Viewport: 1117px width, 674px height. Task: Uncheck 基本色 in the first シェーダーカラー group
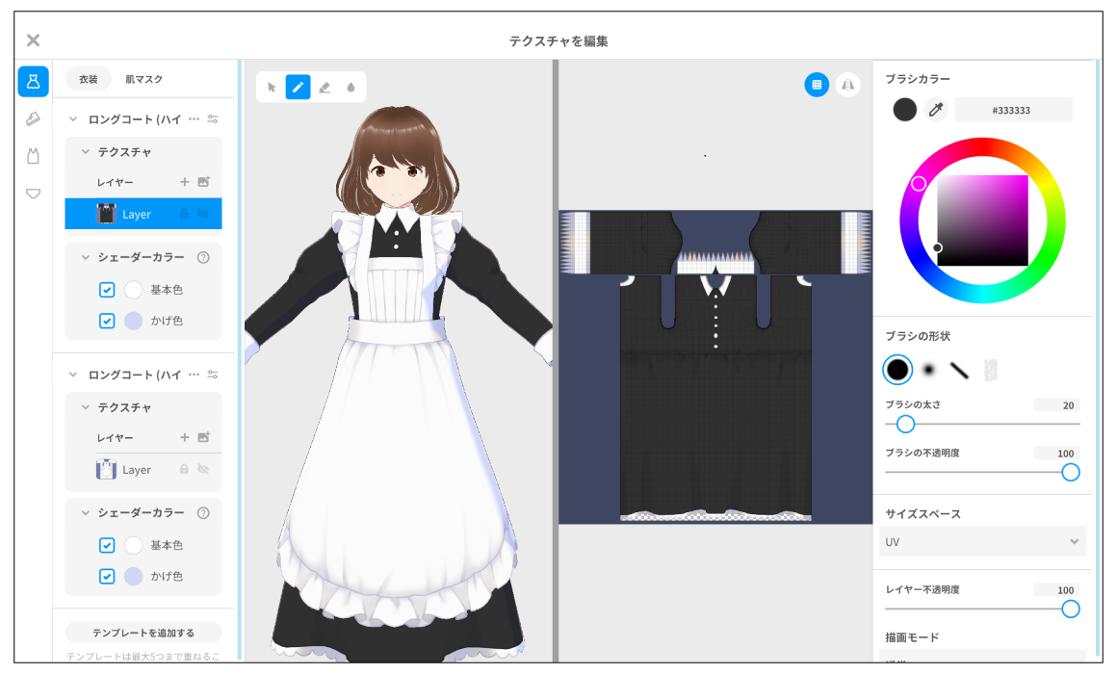(107, 290)
